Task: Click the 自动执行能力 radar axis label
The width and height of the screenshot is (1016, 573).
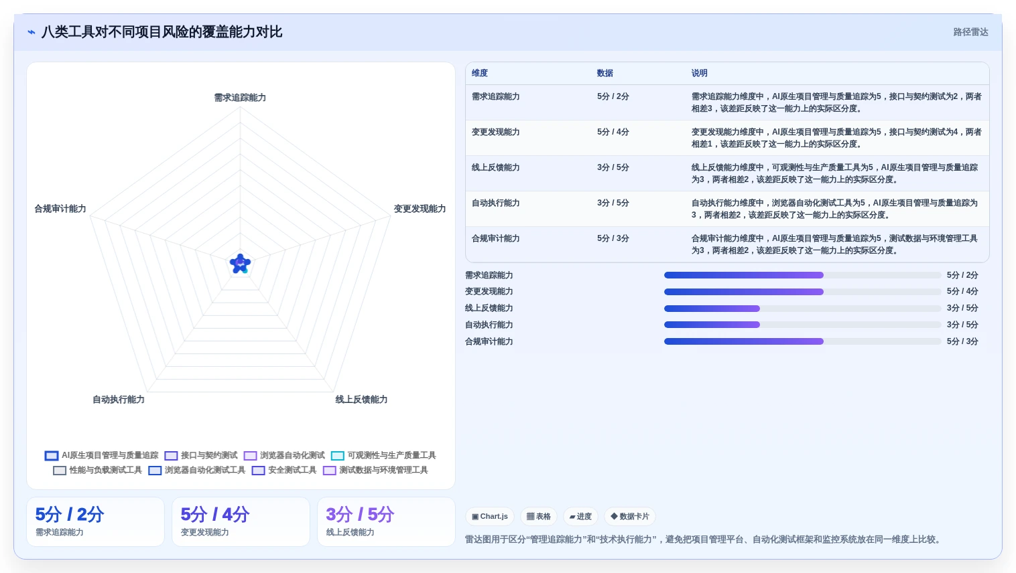Action: [119, 400]
